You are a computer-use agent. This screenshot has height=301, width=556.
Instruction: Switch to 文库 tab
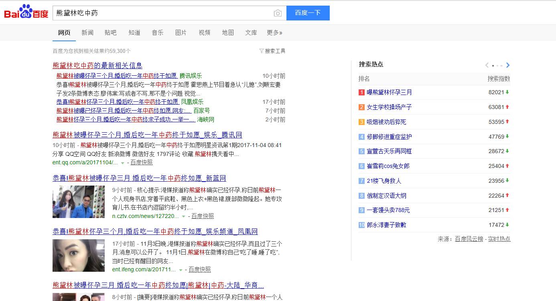[x=251, y=32]
